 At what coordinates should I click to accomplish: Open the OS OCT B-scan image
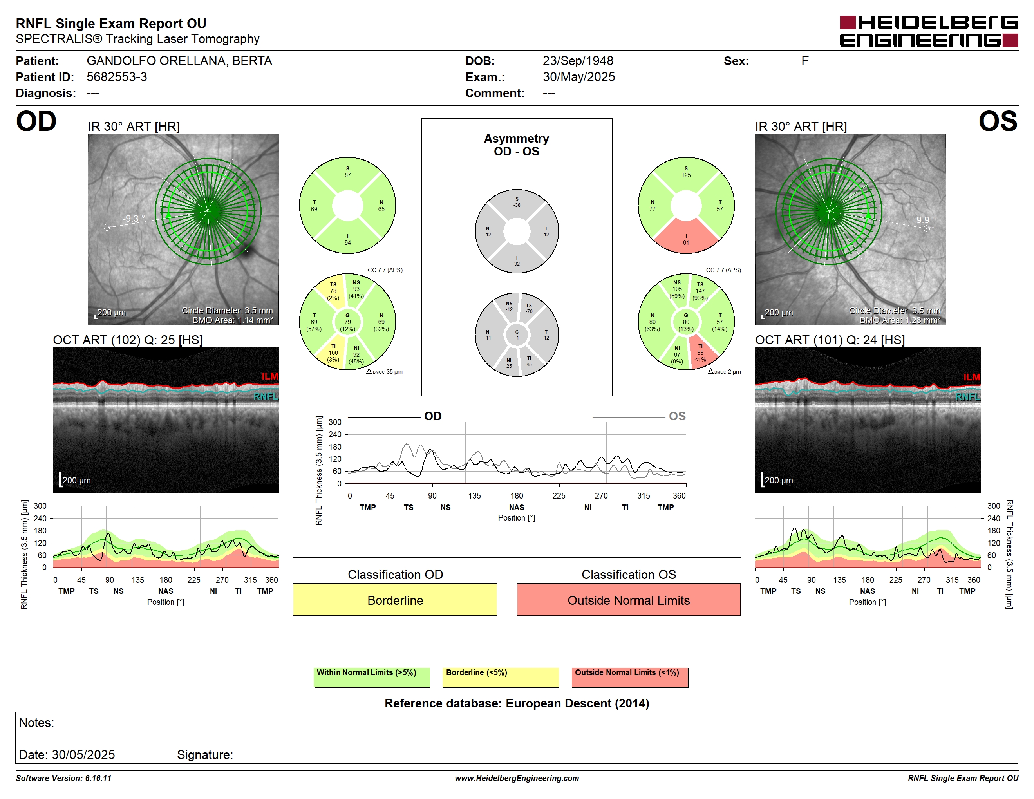point(868,420)
